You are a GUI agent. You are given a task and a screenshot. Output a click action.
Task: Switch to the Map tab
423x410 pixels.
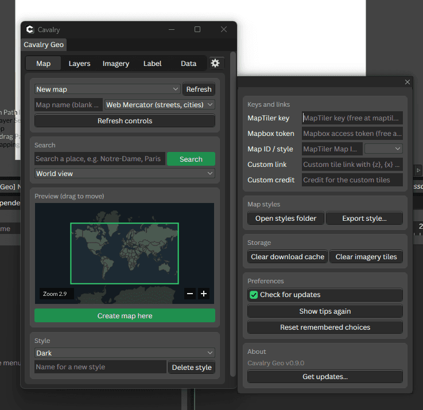tap(44, 64)
